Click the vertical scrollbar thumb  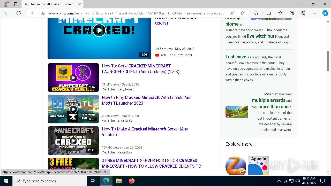(x=328, y=61)
